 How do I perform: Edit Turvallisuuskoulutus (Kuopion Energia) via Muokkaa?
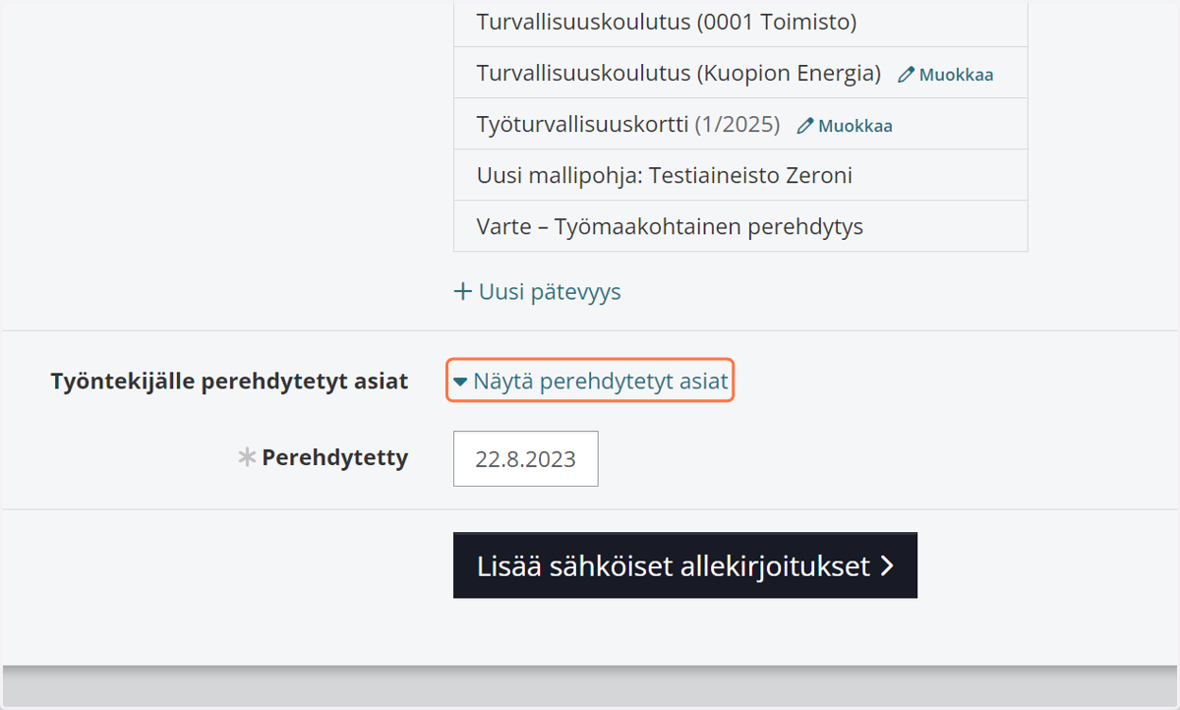pos(946,74)
